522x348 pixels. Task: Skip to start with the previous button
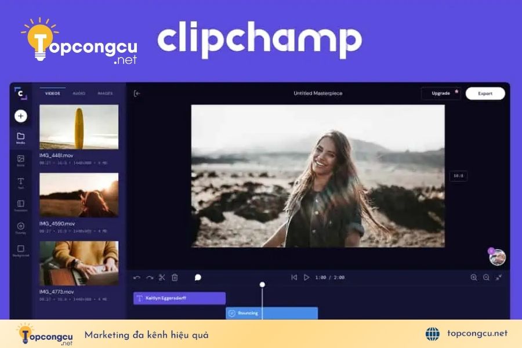[294, 277]
